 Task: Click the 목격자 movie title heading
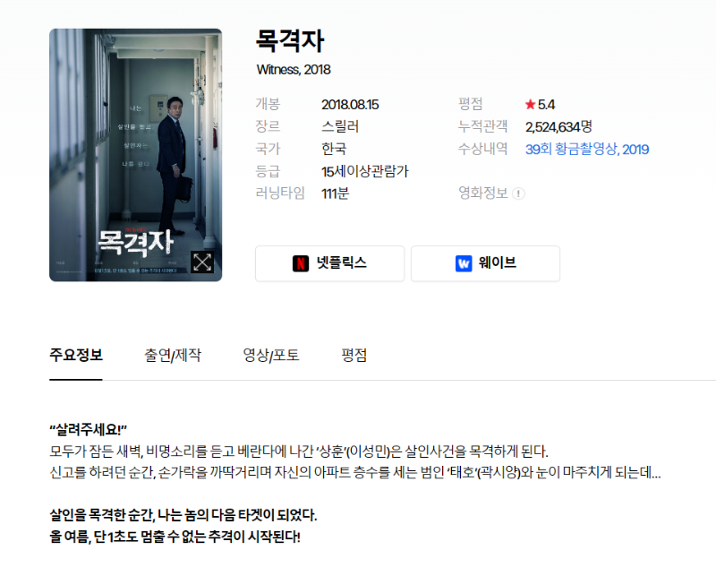click(290, 40)
